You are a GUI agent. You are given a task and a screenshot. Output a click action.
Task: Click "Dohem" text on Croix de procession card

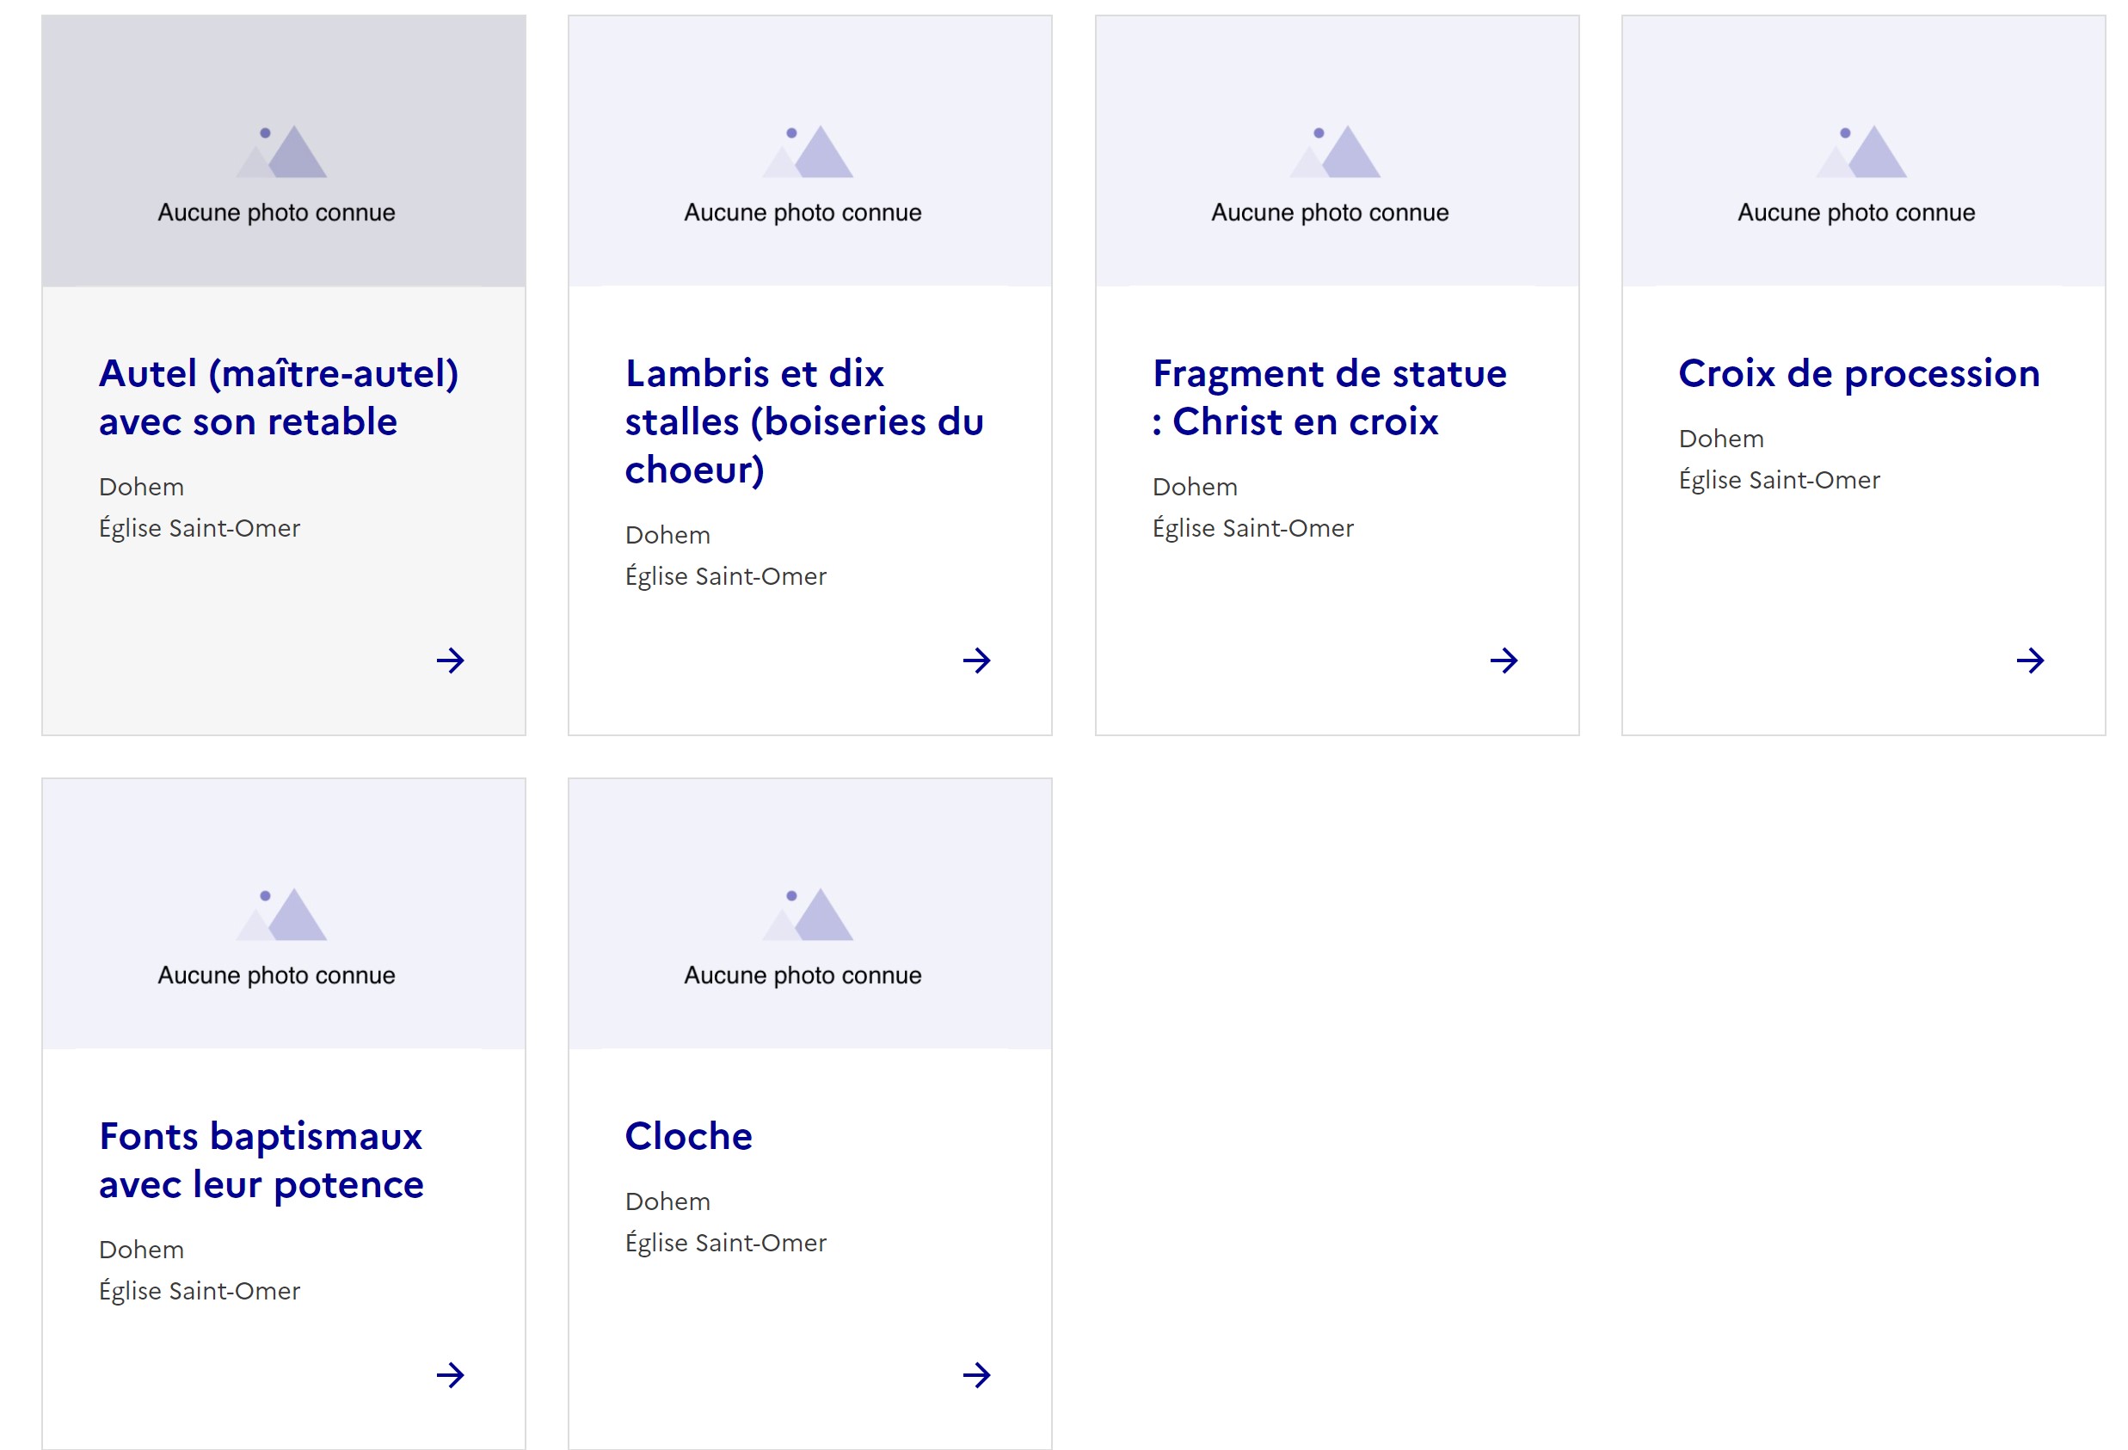tap(1720, 439)
